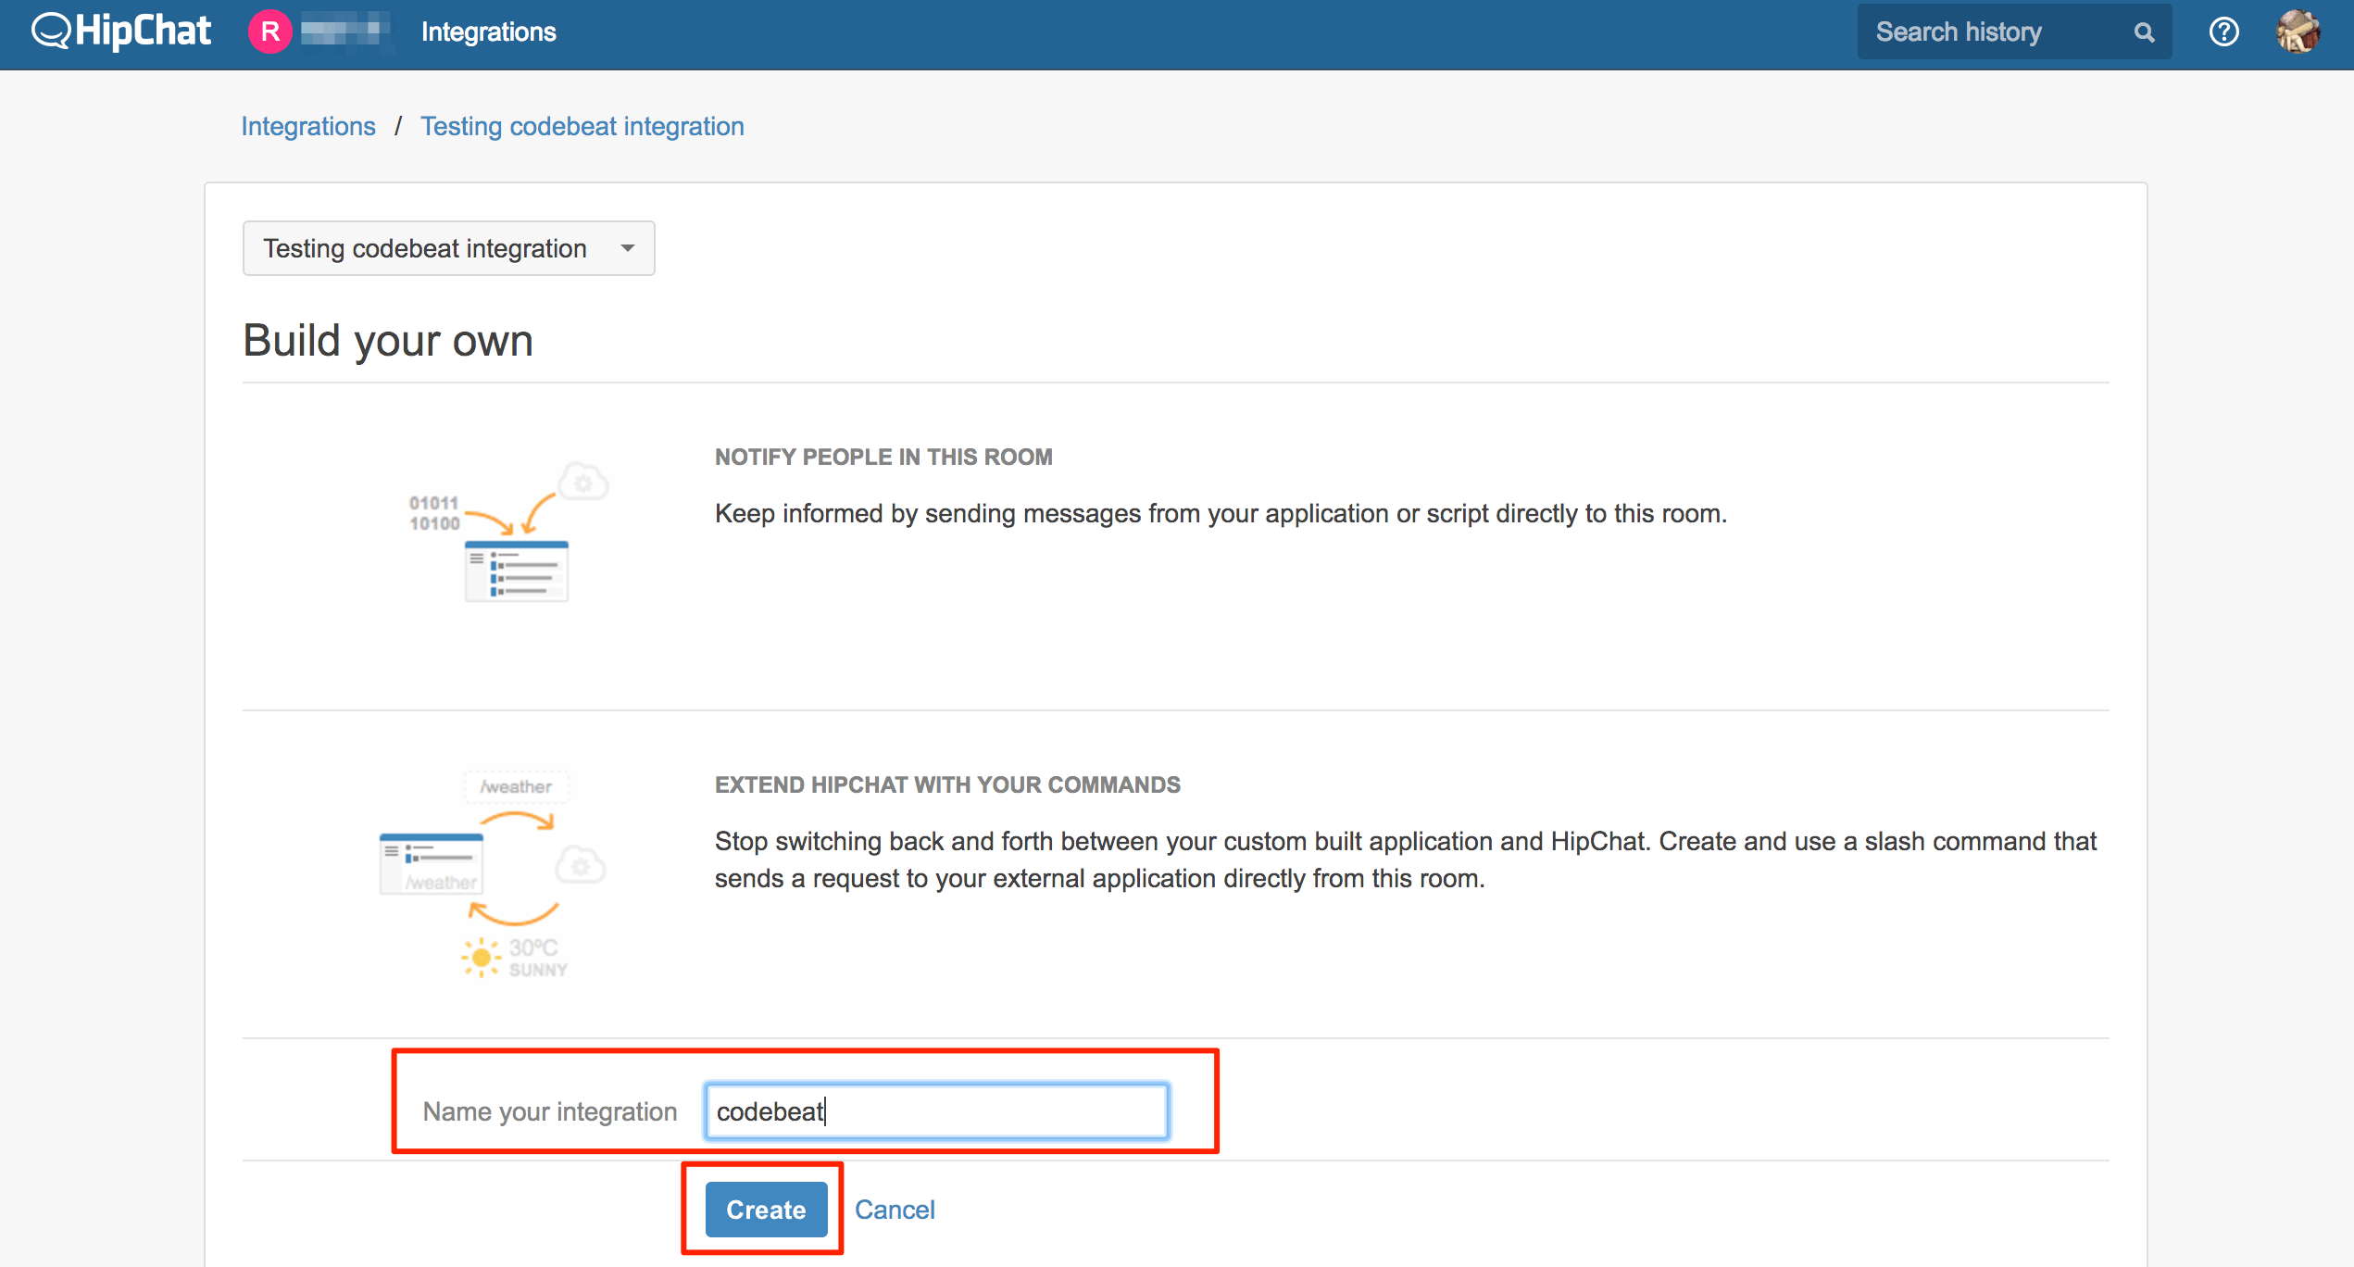Viewport: 2354px width, 1267px height.
Task: Click the search magnifier icon
Action: [2144, 32]
